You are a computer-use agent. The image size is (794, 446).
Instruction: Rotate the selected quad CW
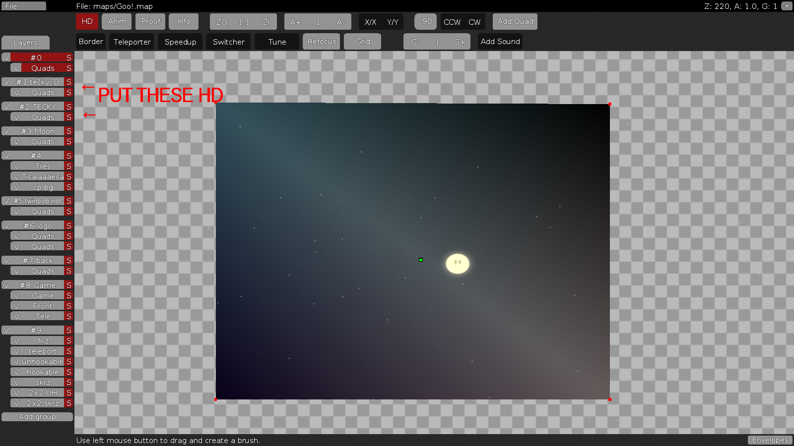coord(474,22)
